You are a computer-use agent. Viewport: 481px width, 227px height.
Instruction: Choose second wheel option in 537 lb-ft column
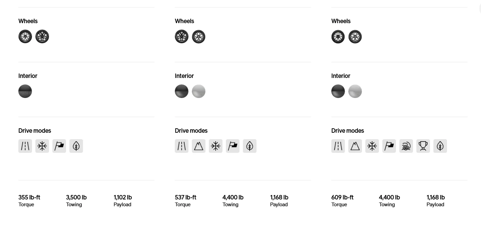(199, 36)
